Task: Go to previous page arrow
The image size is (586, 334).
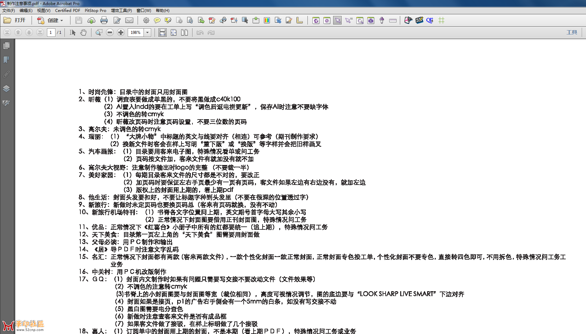Action: (x=18, y=32)
